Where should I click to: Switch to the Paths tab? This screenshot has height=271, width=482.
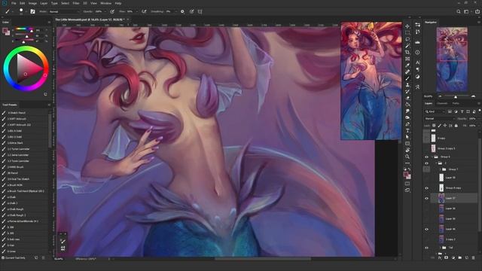click(x=456, y=103)
